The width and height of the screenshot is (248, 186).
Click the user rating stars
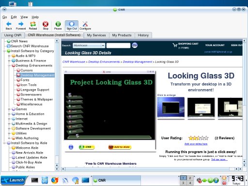[x=199, y=138]
